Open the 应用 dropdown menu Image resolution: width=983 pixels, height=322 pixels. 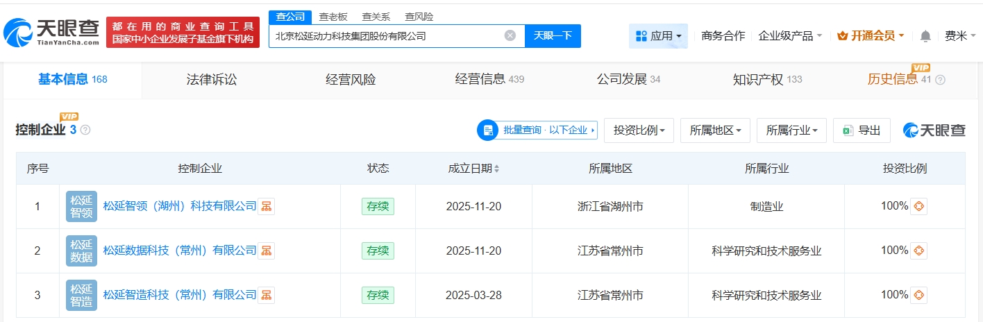(x=658, y=36)
